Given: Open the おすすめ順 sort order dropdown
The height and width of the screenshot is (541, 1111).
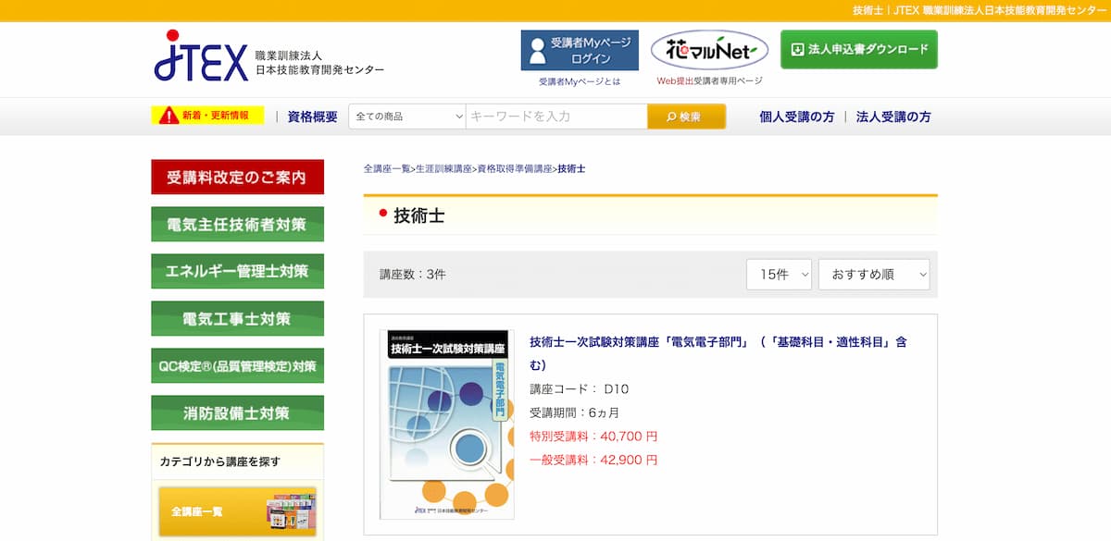Looking at the screenshot, I should pyautogui.click(x=873, y=274).
